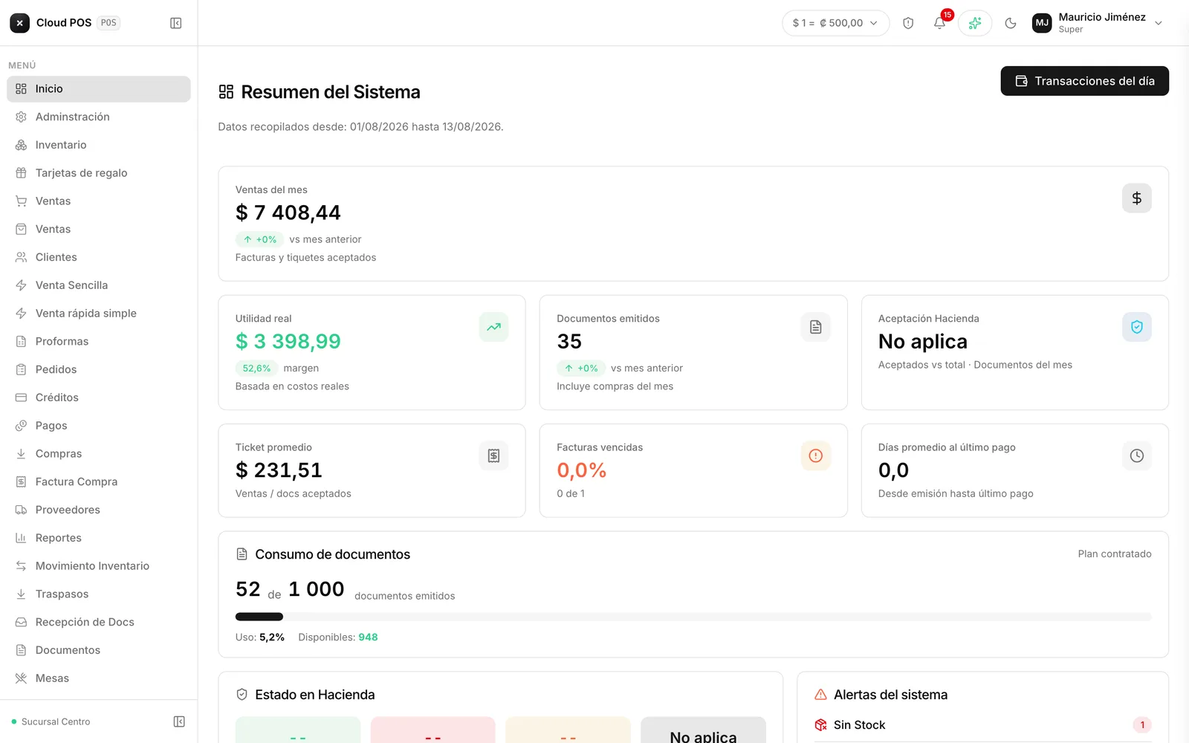
Task: Open Ventas with the shopping cart icon
Action: click(x=21, y=201)
